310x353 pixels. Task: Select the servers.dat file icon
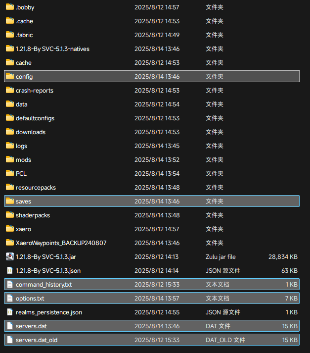pos(10,326)
